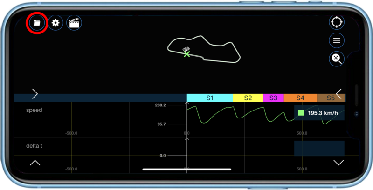Select sector S3 in the sector bar
This screenshot has height=190, width=373.
(273, 98)
